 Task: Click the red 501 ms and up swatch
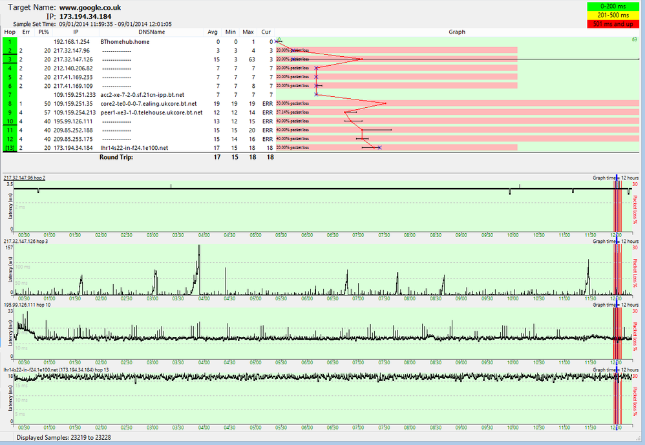(x=613, y=24)
